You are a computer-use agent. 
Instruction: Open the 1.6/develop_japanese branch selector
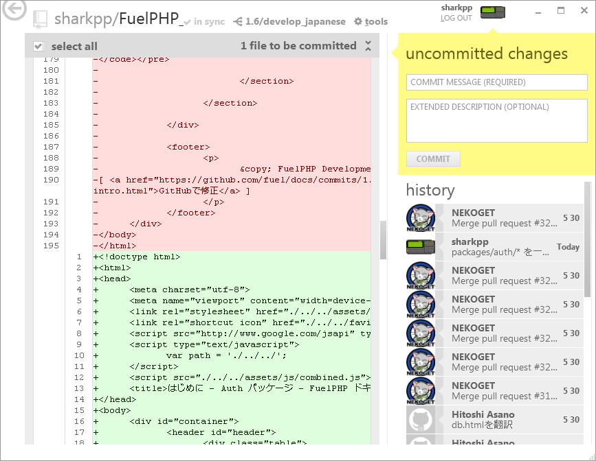tap(289, 22)
